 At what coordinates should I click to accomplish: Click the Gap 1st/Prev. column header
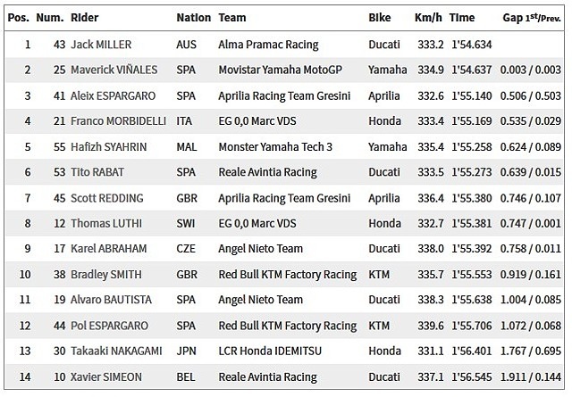[x=531, y=17]
